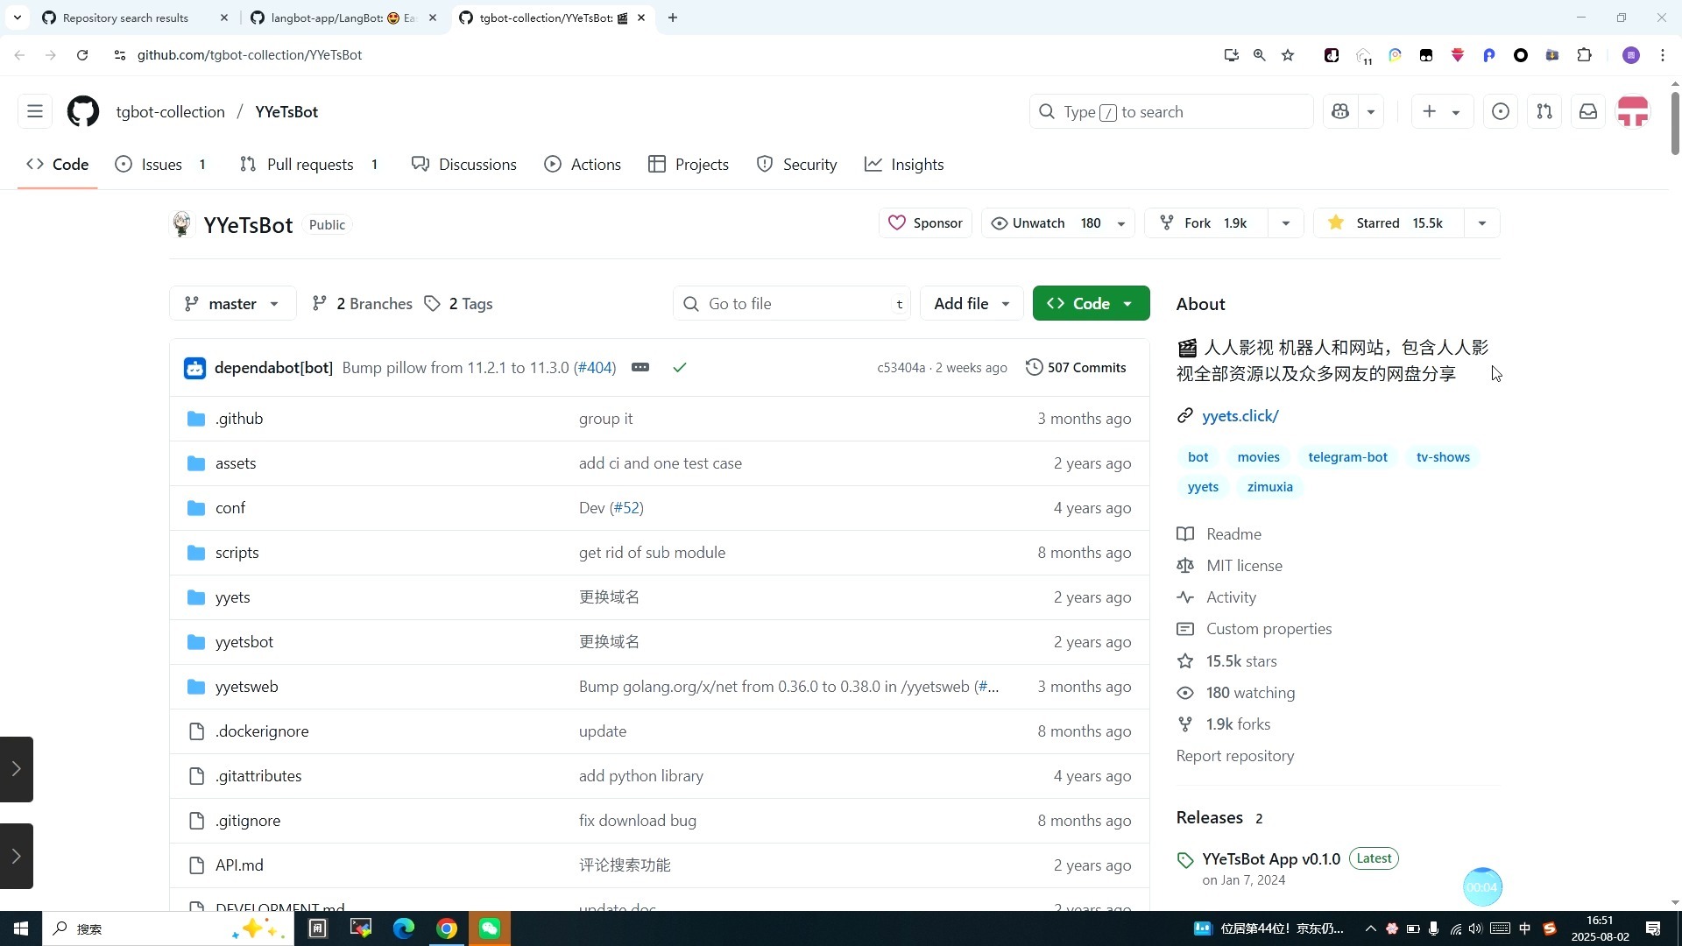Click the telegram-bot topic tag
This screenshot has height=946, width=1682.
(x=1347, y=457)
